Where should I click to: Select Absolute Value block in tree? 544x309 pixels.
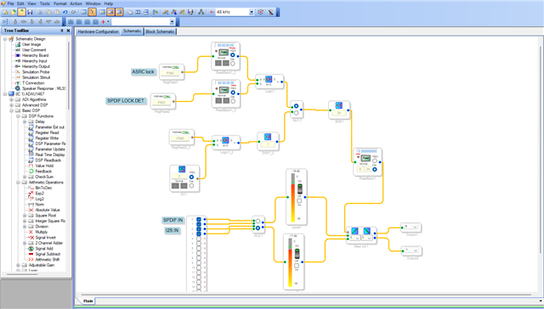(x=48, y=210)
